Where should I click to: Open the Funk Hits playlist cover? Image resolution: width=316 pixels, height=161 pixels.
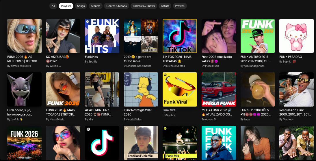coord(102,36)
